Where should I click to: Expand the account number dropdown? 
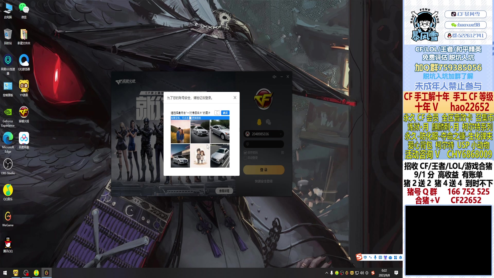coord(281,134)
